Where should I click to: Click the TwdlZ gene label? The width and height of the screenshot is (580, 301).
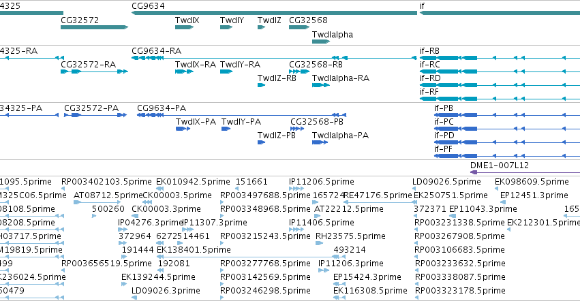pos(269,20)
